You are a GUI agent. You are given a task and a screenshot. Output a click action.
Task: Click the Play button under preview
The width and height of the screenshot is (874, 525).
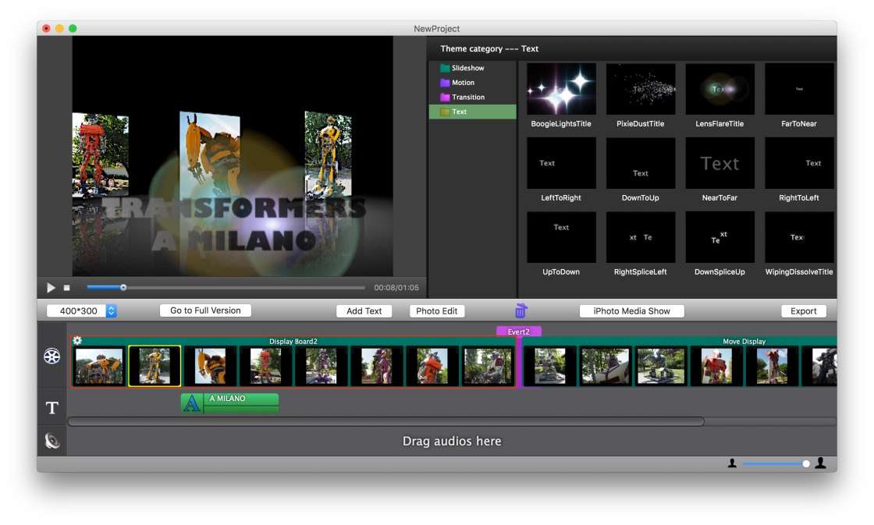(52, 288)
